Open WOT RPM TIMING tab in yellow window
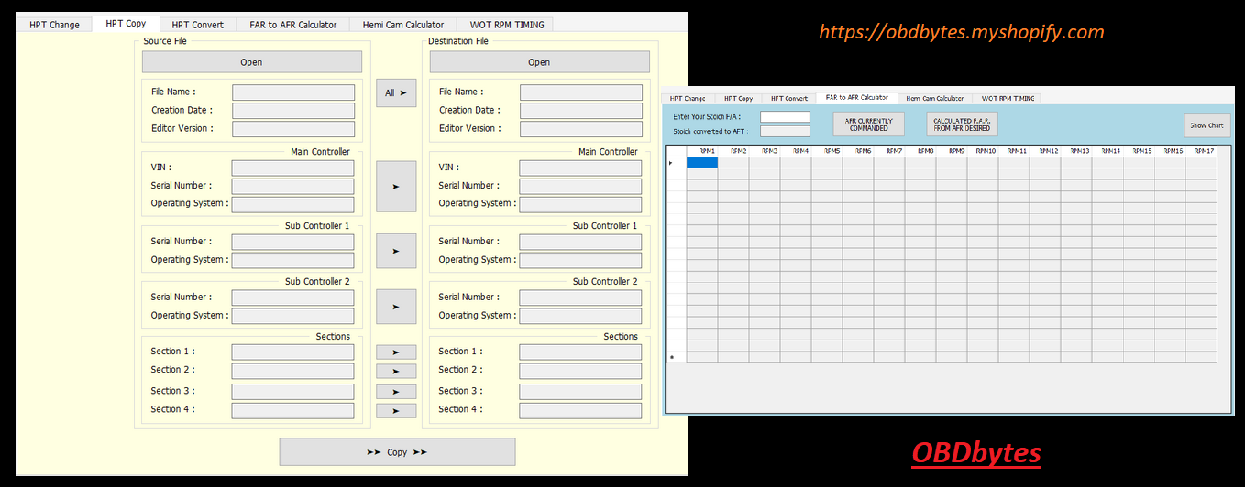 point(506,25)
